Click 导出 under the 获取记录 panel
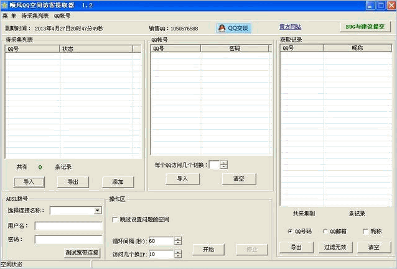The height and width of the screenshot is (269, 397). click(296, 247)
